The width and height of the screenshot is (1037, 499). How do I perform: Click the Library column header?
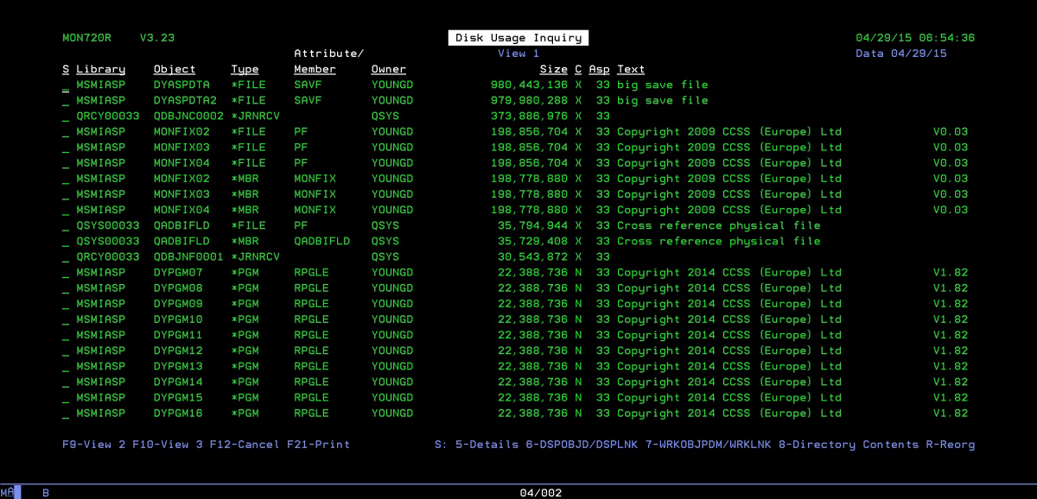[x=100, y=70]
